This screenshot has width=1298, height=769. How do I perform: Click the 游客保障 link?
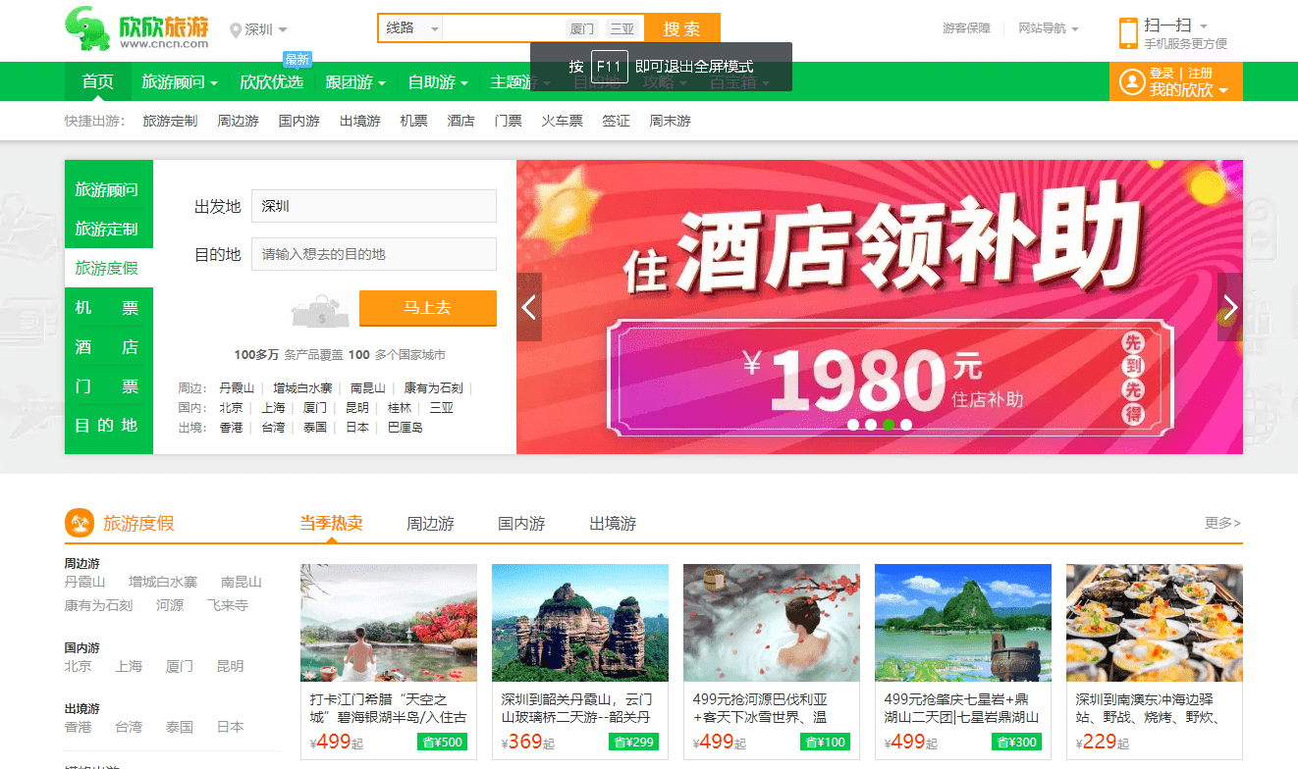(x=966, y=28)
